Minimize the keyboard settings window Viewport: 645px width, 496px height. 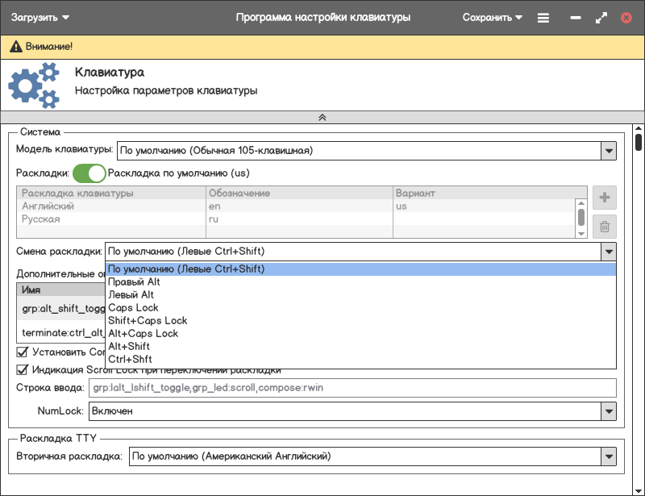576,17
